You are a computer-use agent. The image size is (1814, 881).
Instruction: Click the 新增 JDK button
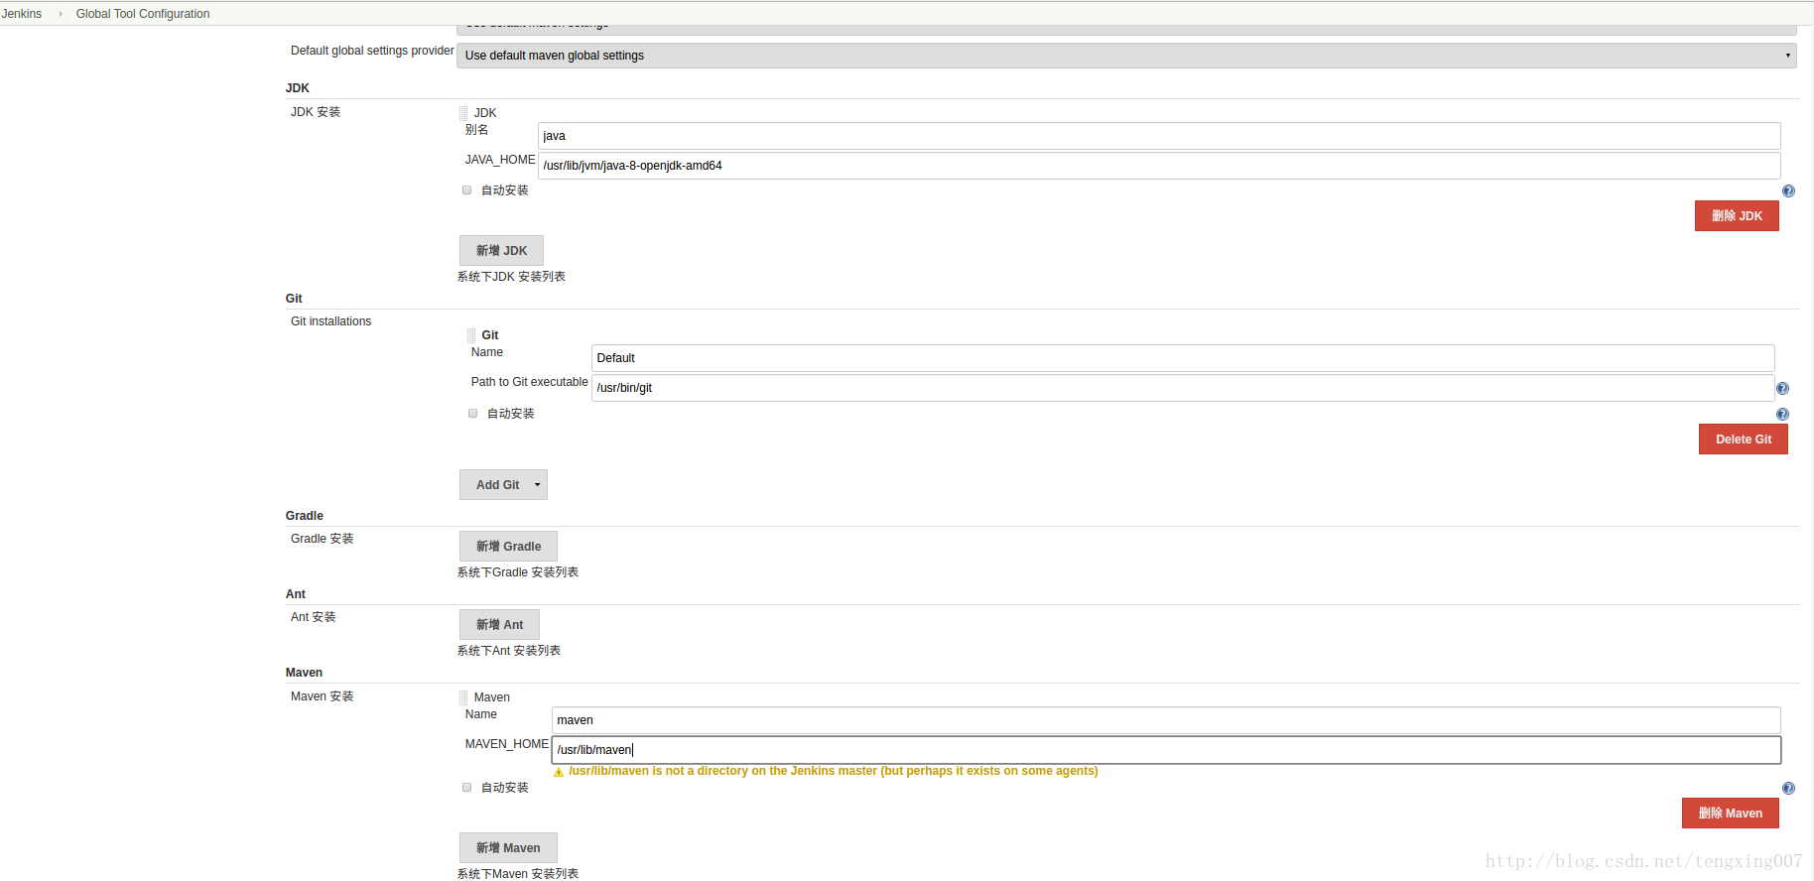(x=501, y=251)
